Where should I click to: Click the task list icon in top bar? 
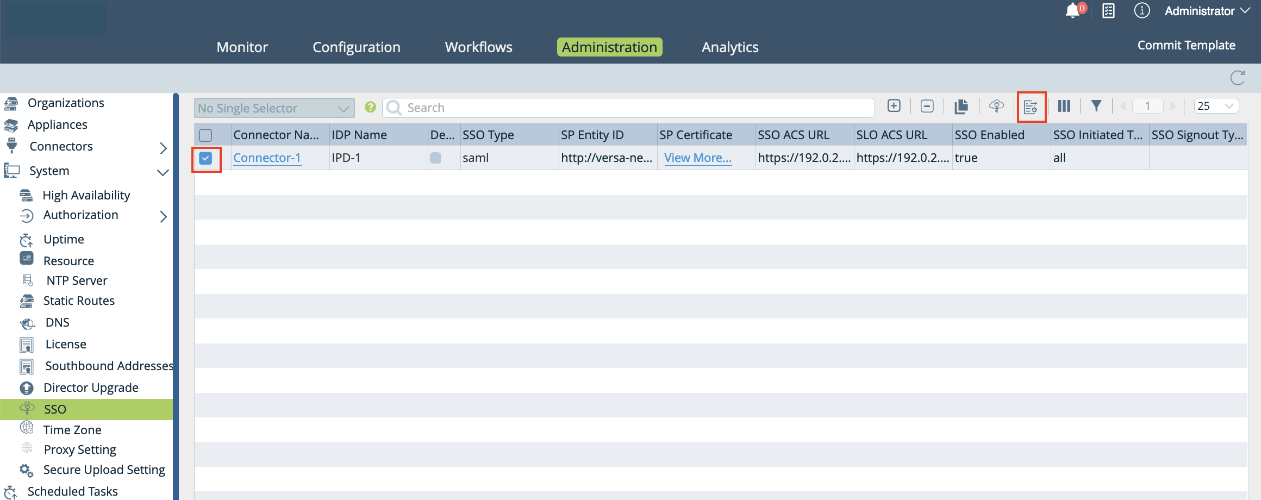pos(1108,10)
